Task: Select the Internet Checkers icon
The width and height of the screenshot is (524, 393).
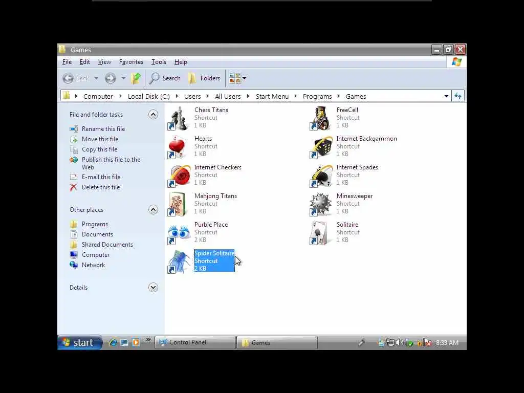Action: 179,176
